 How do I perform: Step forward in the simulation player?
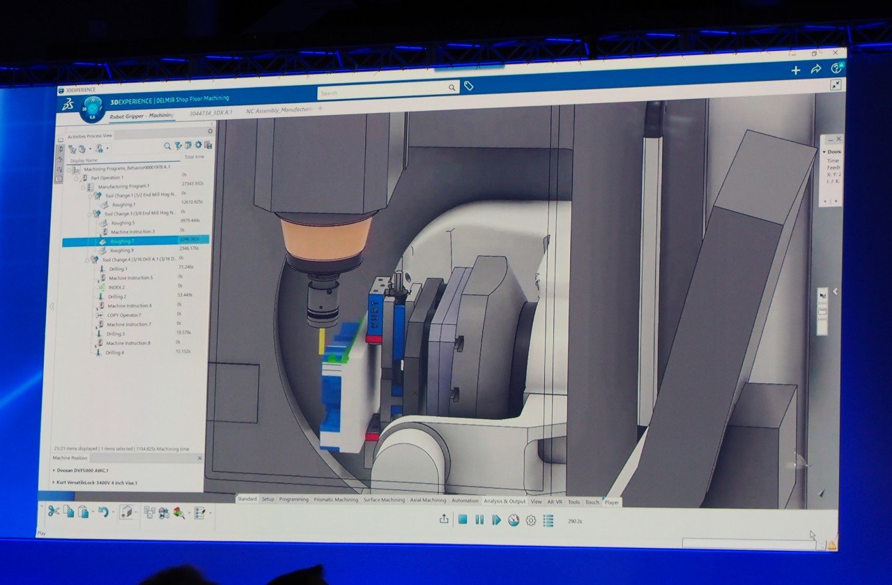click(x=496, y=519)
